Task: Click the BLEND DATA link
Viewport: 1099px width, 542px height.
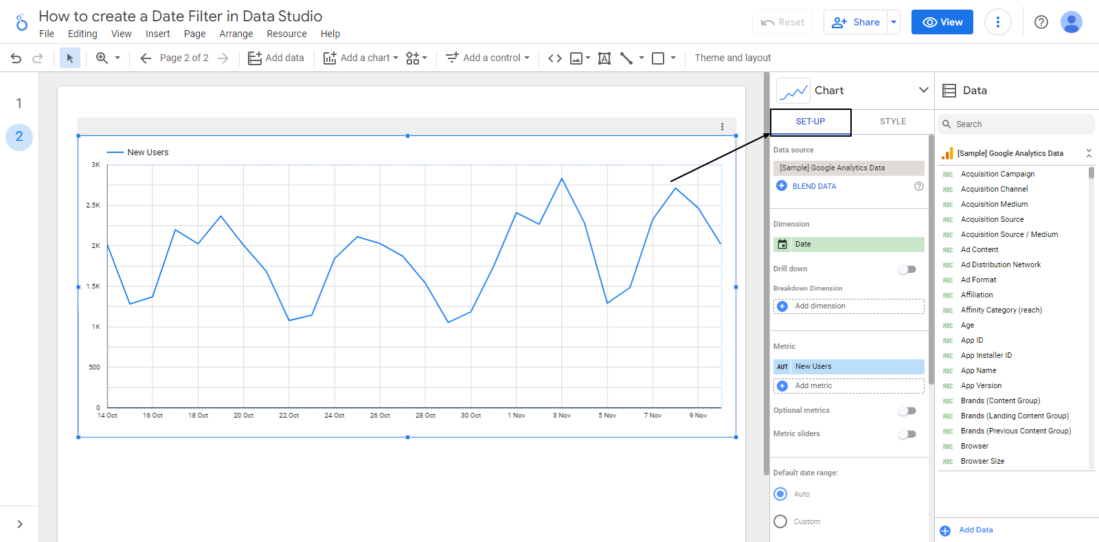Action: (814, 186)
